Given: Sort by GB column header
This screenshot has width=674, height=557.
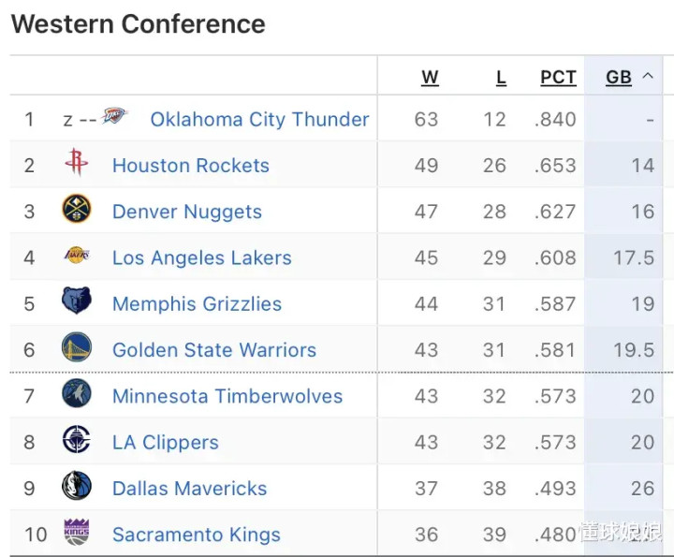Looking at the screenshot, I should tap(619, 78).
